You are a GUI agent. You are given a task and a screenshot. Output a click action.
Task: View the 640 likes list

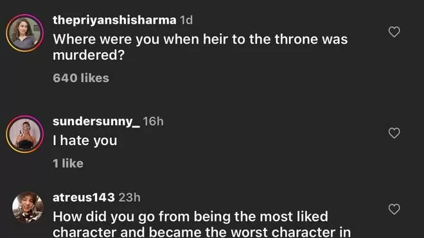coord(81,78)
